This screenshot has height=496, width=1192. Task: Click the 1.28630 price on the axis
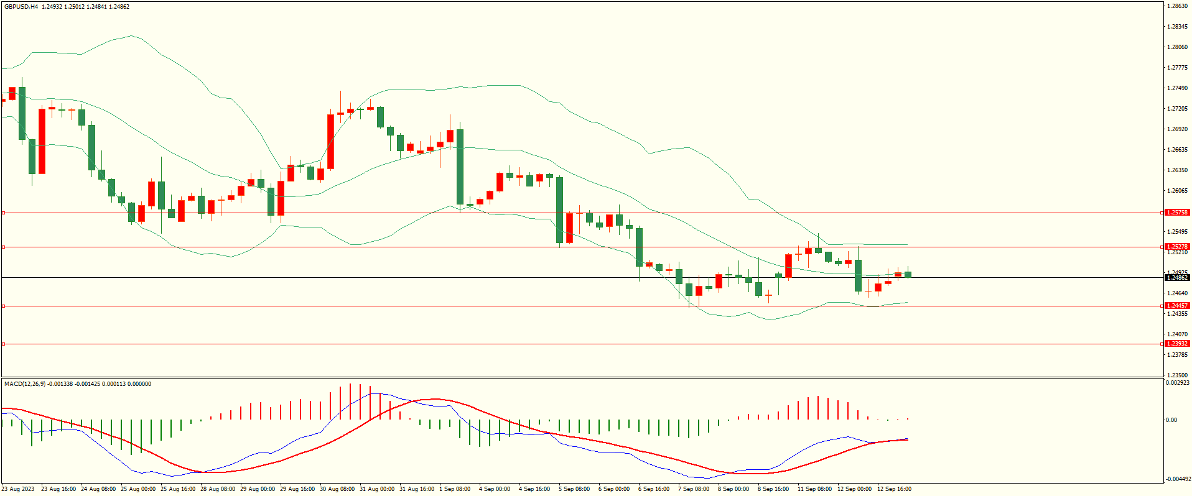(x=1177, y=6)
